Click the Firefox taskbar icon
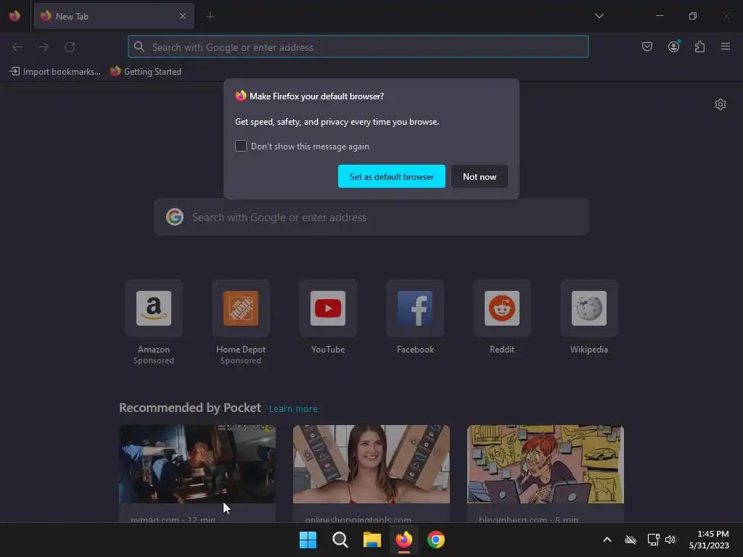Image resolution: width=743 pixels, height=557 pixels. click(x=403, y=540)
